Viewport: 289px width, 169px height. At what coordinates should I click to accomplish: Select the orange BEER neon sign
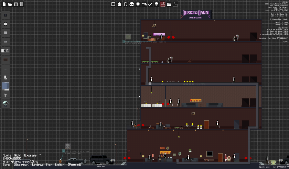point(162,148)
